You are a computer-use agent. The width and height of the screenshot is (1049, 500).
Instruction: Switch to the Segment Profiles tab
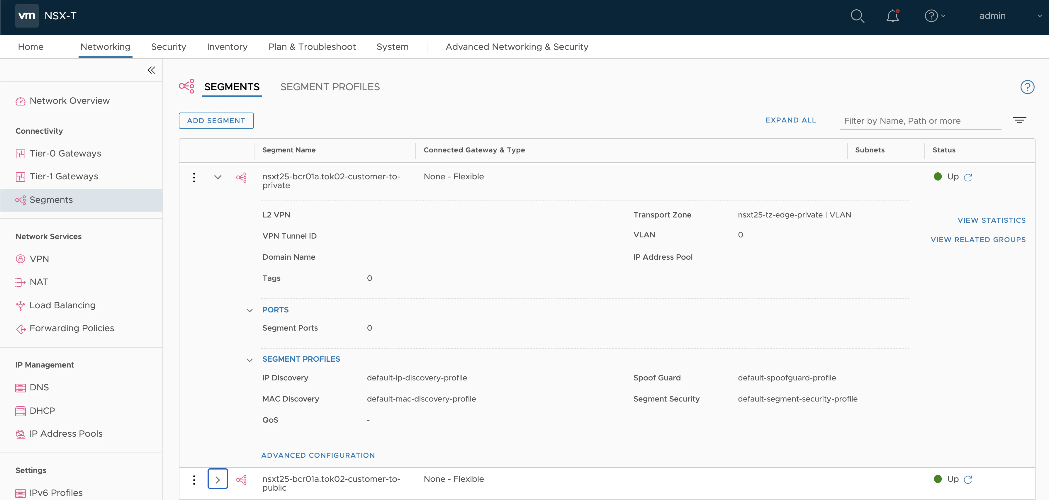[330, 87]
